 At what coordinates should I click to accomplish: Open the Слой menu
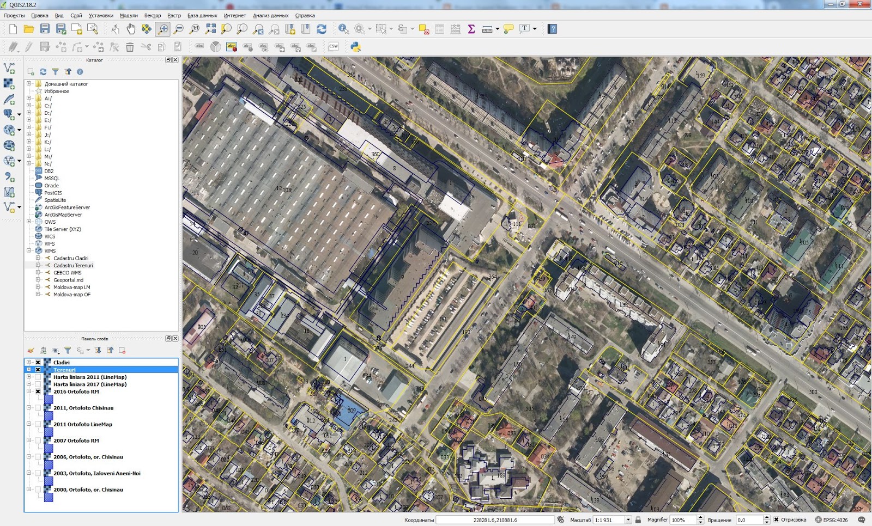[76, 15]
